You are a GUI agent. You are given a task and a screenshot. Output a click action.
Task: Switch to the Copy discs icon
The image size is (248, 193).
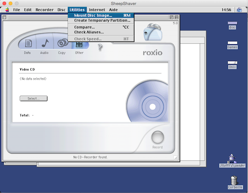63,43
